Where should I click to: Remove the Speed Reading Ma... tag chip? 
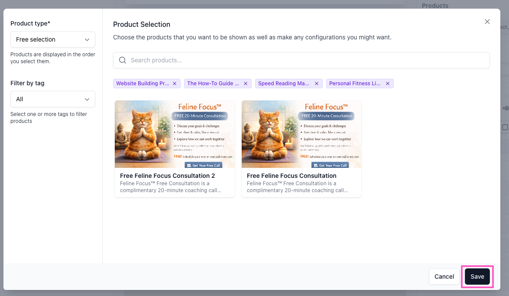(317, 84)
